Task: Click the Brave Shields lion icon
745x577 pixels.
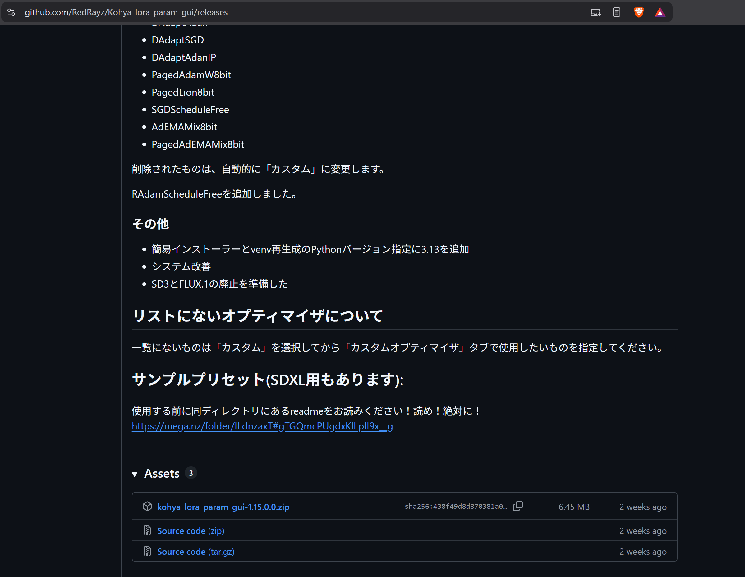Action: 639,12
